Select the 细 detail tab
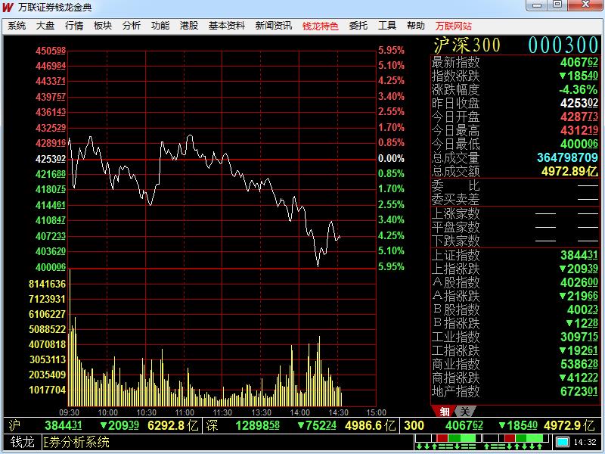605x454 pixels. pyautogui.click(x=445, y=411)
